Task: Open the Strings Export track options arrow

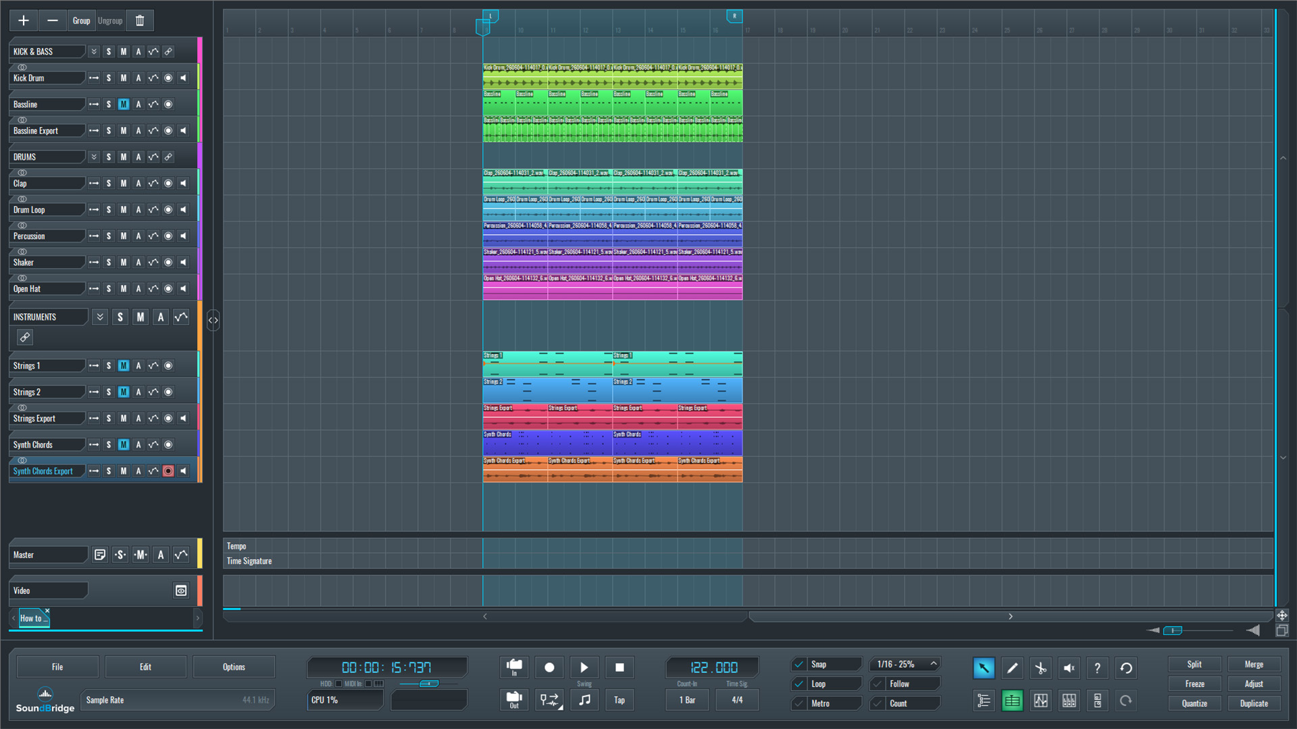Action: [x=94, y=418]
